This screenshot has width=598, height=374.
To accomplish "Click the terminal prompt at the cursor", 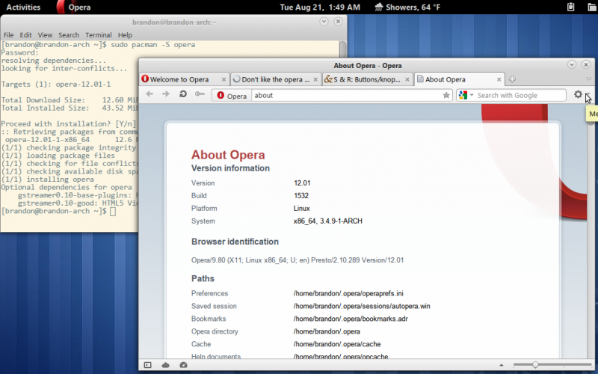I will tap(113, 211).
